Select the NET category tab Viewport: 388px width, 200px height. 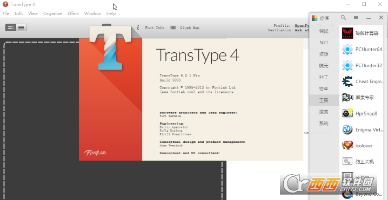click(x=324, y=43)
